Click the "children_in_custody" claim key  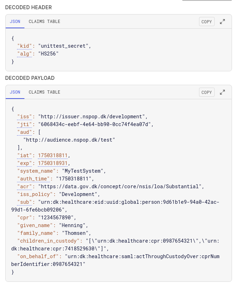[x=50, y=241]
